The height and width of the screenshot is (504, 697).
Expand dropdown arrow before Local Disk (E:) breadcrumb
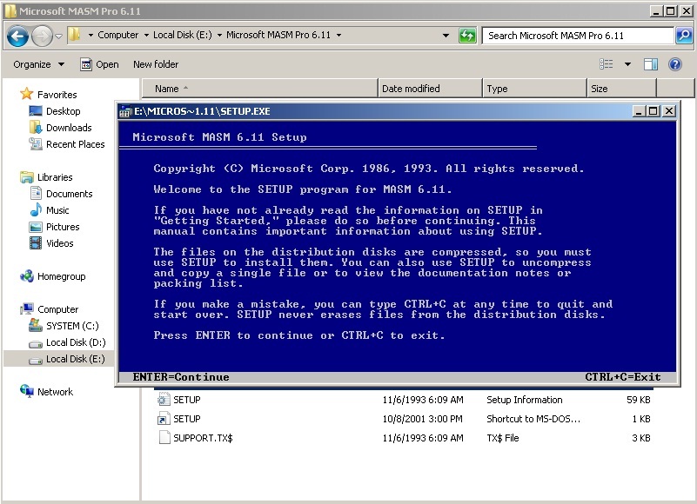[x=146, y=35]
